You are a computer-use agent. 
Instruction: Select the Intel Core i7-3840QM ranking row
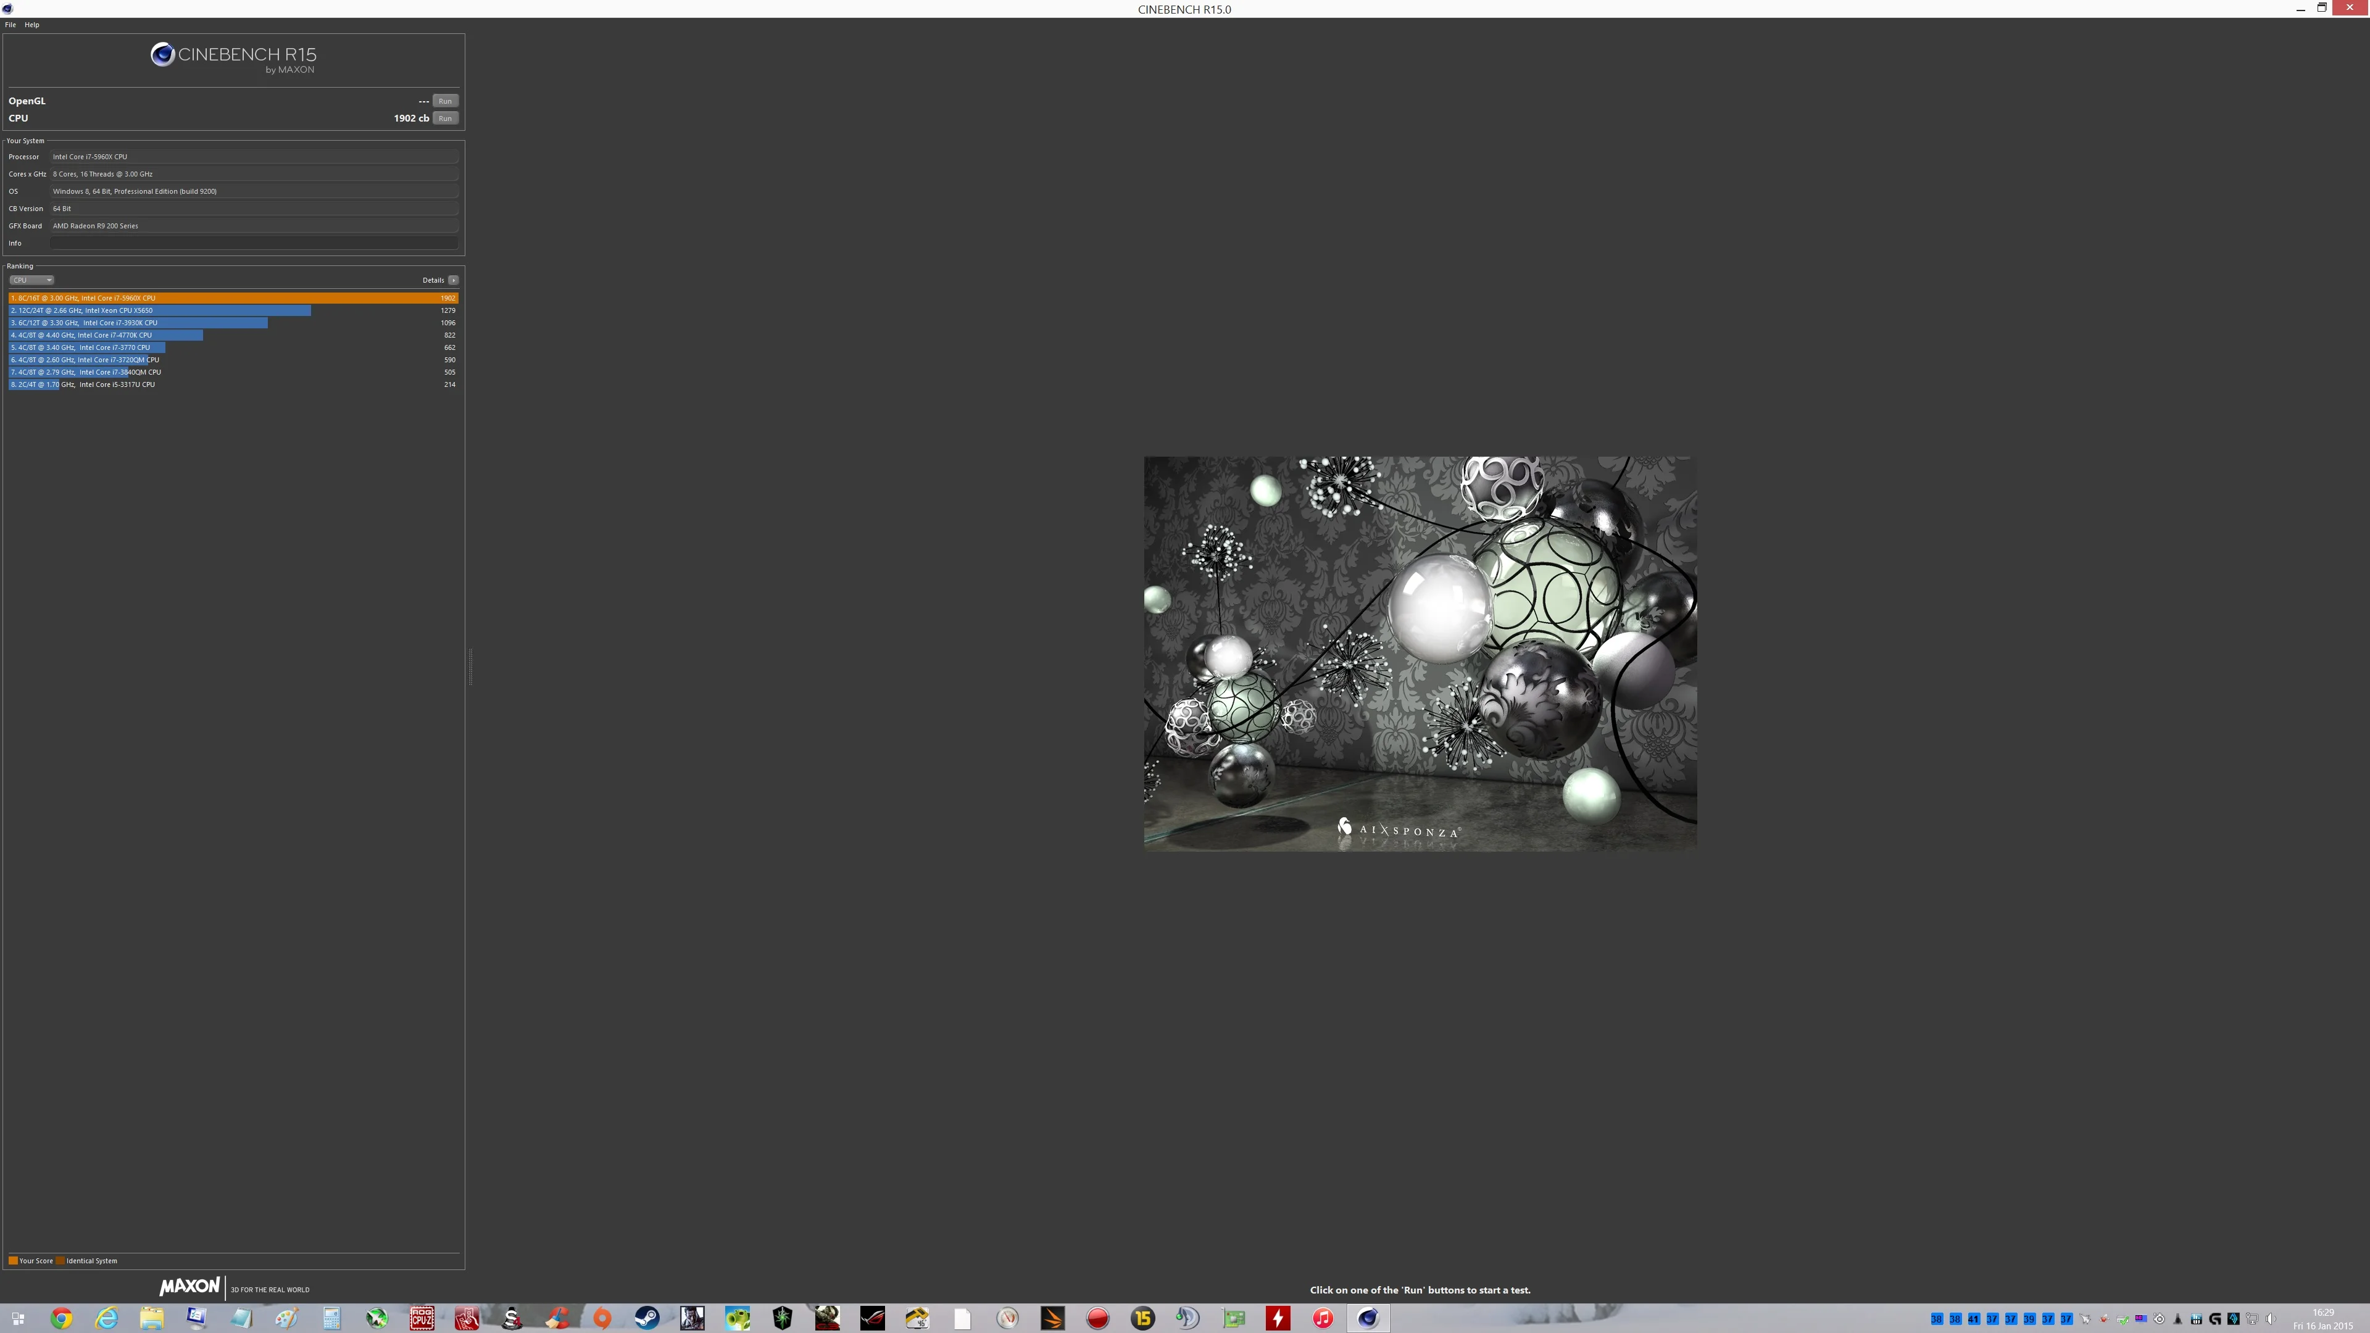pyautogui.click(x=234, y=373)
